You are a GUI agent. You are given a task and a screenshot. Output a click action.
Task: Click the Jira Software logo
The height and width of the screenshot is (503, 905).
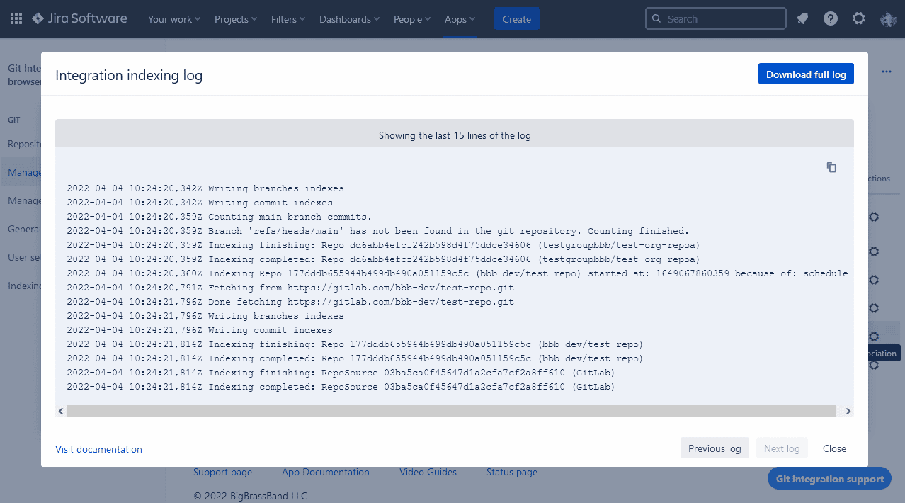(79, 19)
